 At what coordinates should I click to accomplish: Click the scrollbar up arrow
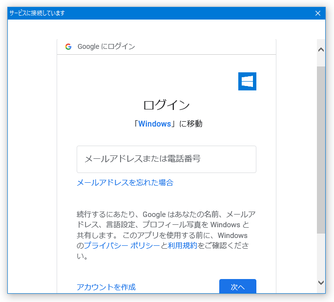321,50
